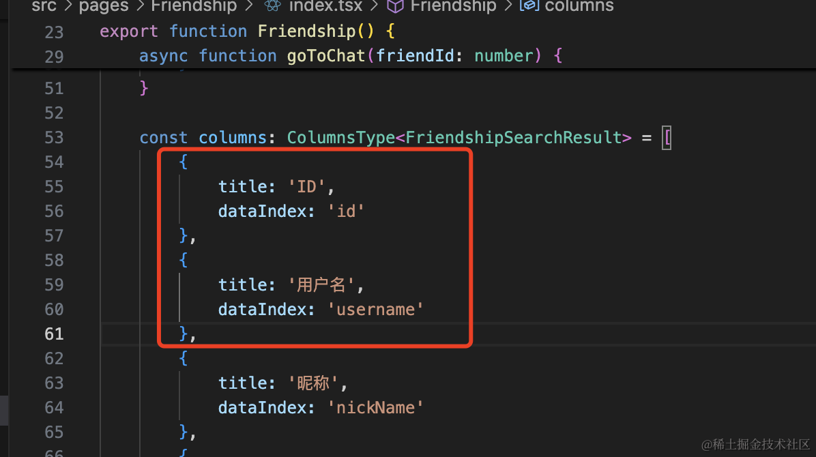Click the FriendshipSearchResult generic type
The image size is (816, 457).
(x=514, y=137)
